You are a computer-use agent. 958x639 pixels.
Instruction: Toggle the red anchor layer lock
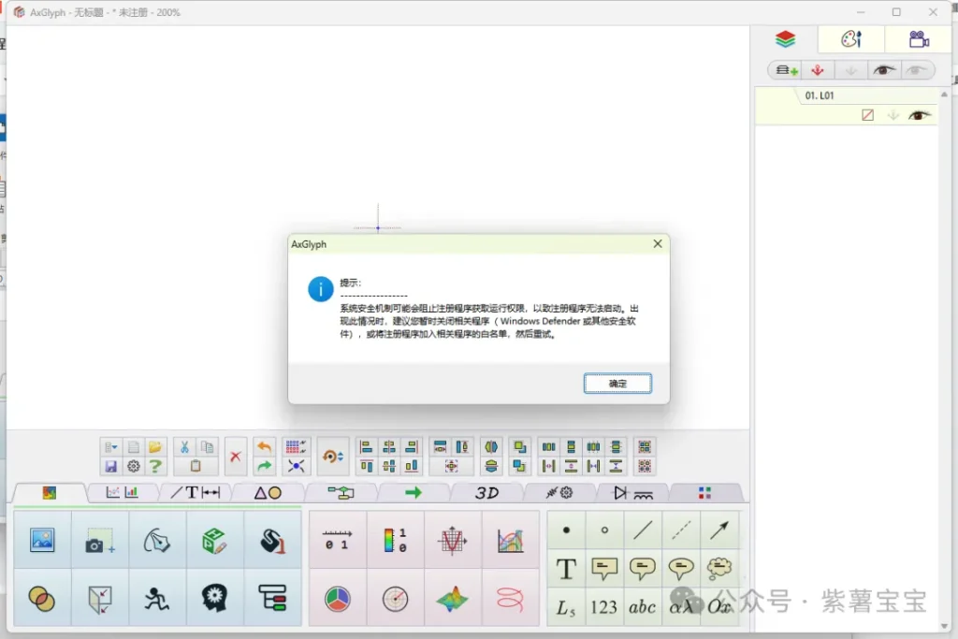point(817,70)
